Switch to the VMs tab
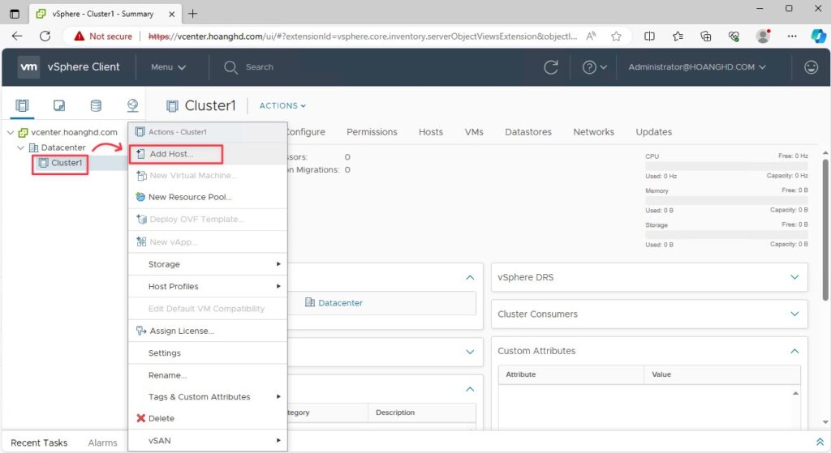Viewport: 831px width, 453px height. click(x=474, y=132)
